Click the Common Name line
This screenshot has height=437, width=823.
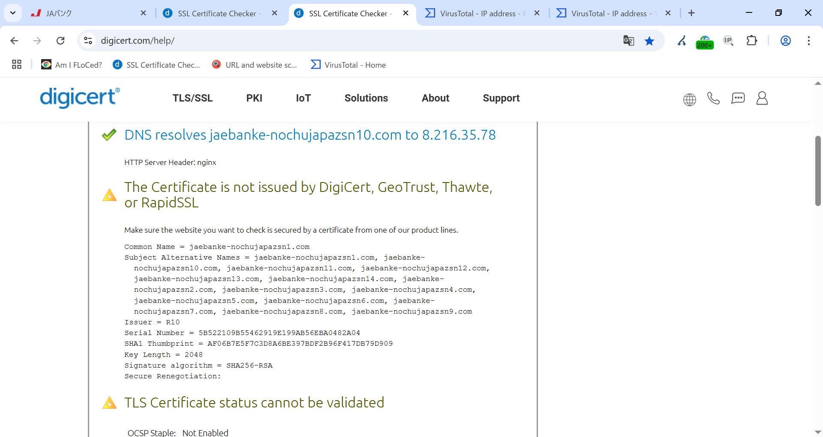click(217, 247)
